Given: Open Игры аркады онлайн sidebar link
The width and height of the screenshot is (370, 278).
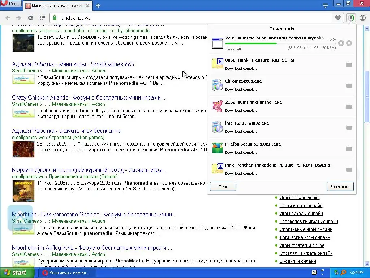Looking at the screenshot, I should [x=301, y=214].
